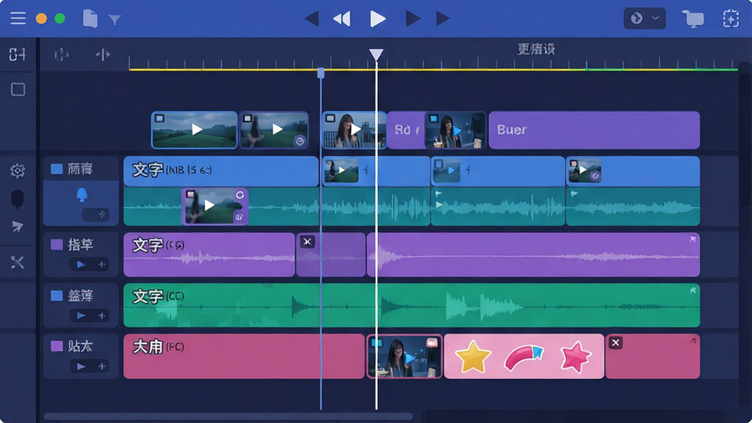Viewport: 752px width, 423px height.
Task: Select the pink star sticker
Action: (x=575, y=358)
